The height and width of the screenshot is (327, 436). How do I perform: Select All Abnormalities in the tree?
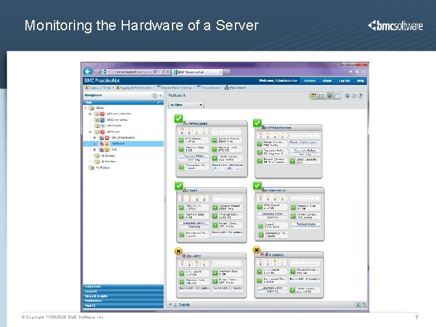pyautogui.click(x=117, y=120)
